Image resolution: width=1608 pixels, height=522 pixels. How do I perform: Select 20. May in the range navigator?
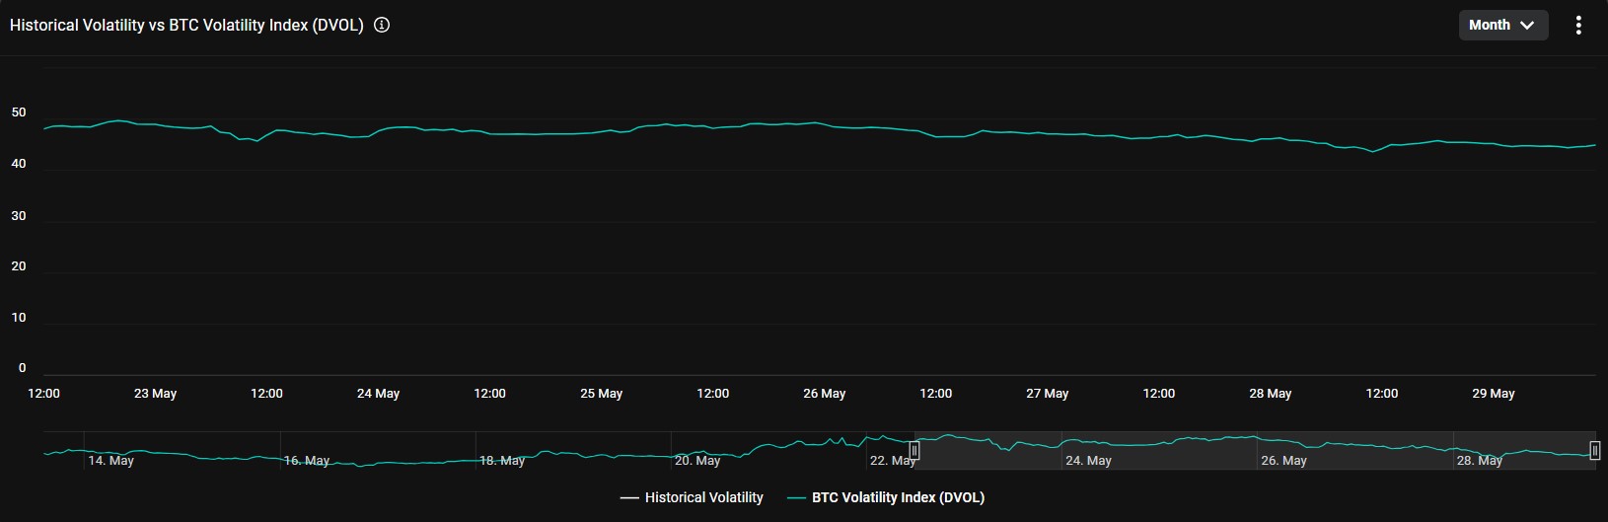pos(697,461)
